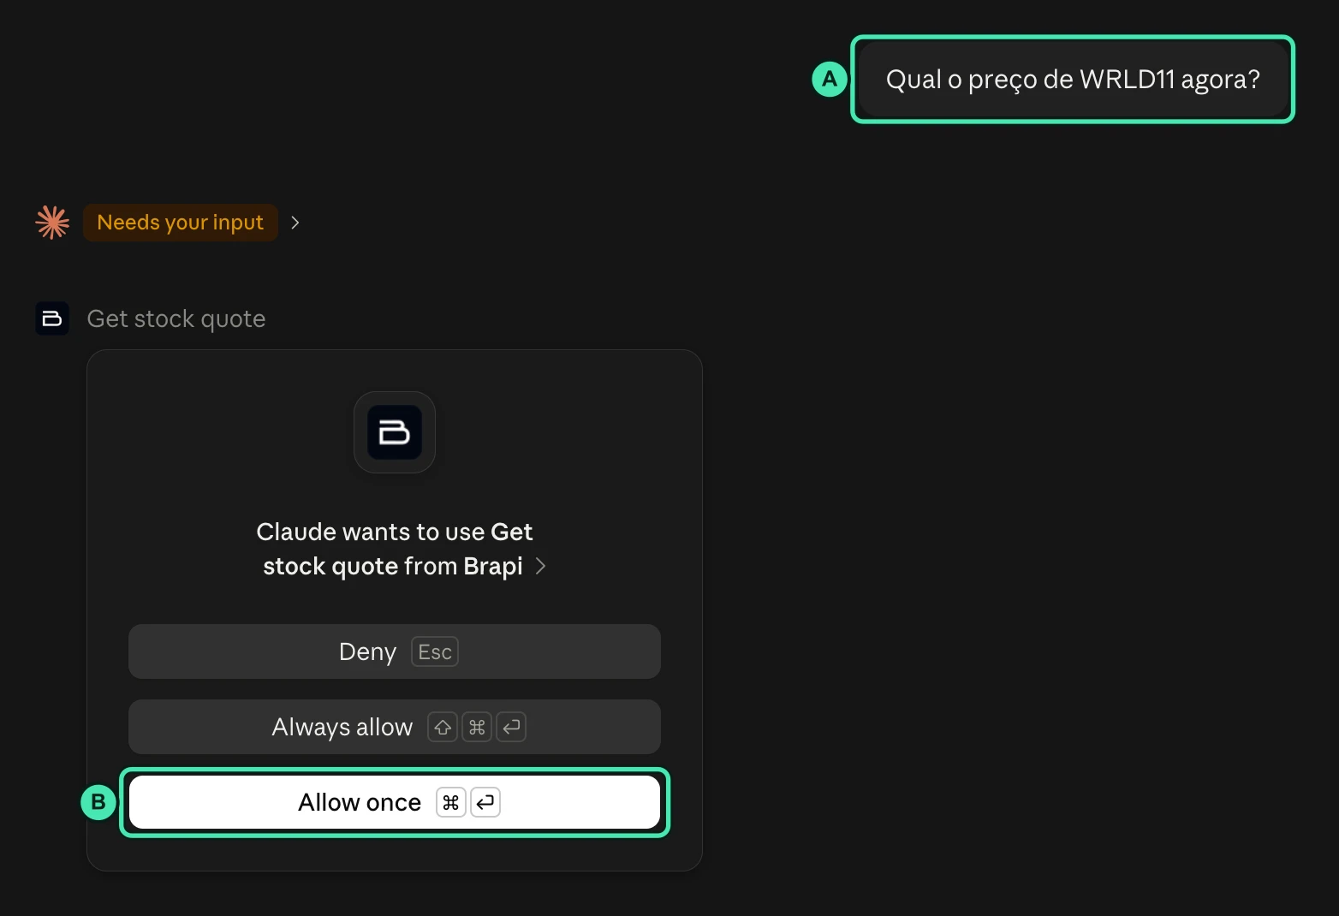The width and height of the screenshot is (1339, 916).
Task: Click the Esc key hint badge
Action: coord(435,651)
